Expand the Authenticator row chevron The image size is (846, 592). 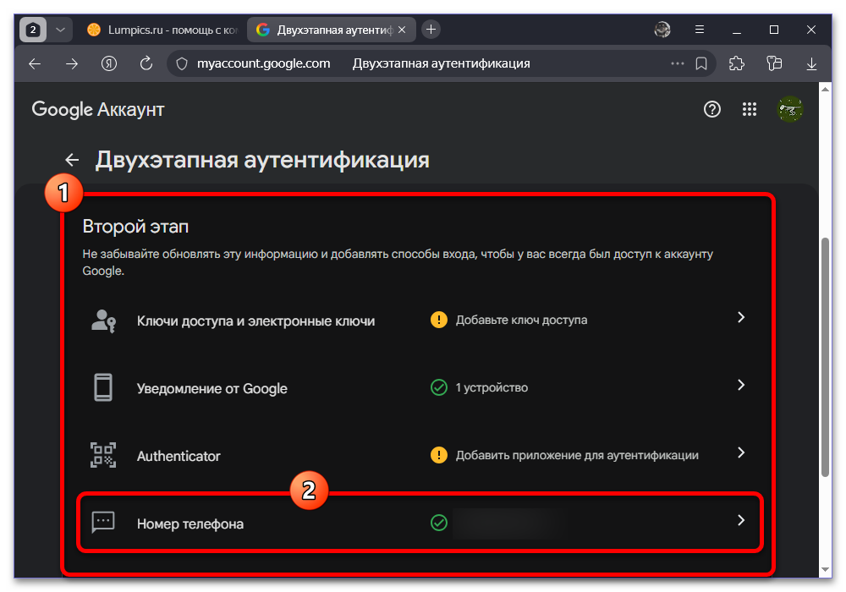click(x=741, y=452)
